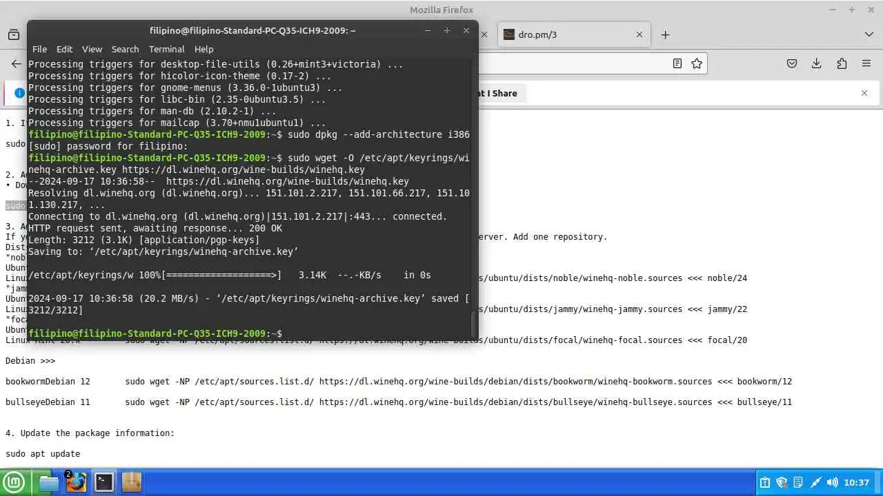Click the winehq-bookworm.sources URL text
This screenshot has width=883, height=496.
[515, 382]
